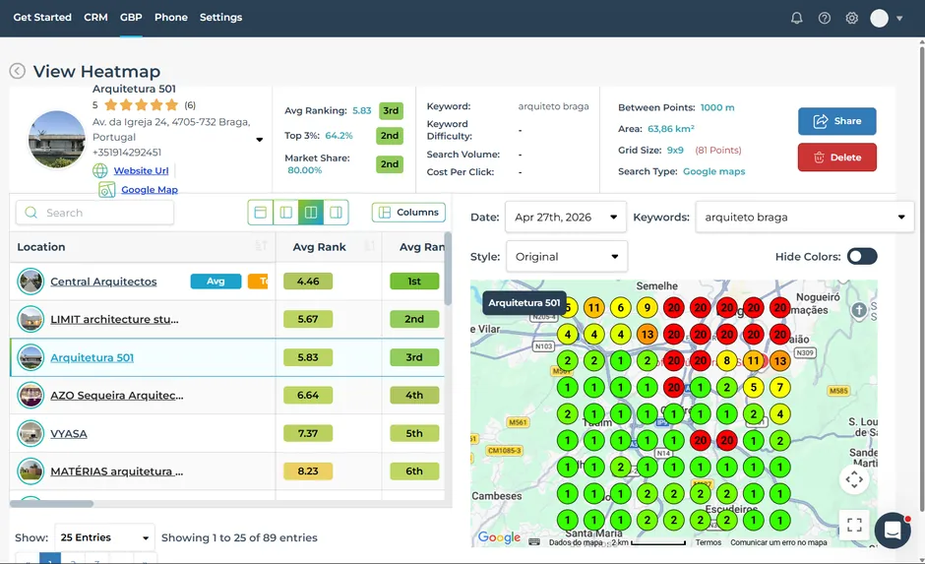Click the Google logo on map
This screenshot has width=925, height=564.
tap(499, 536)
